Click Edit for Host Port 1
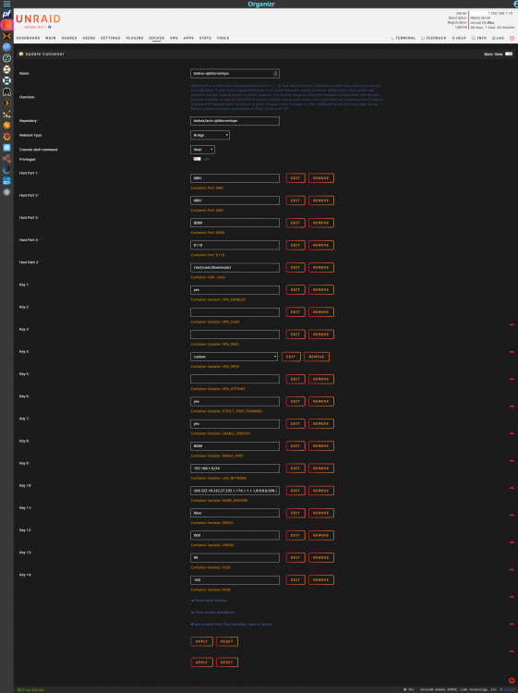The image size is (518, 693). (295, 178)
